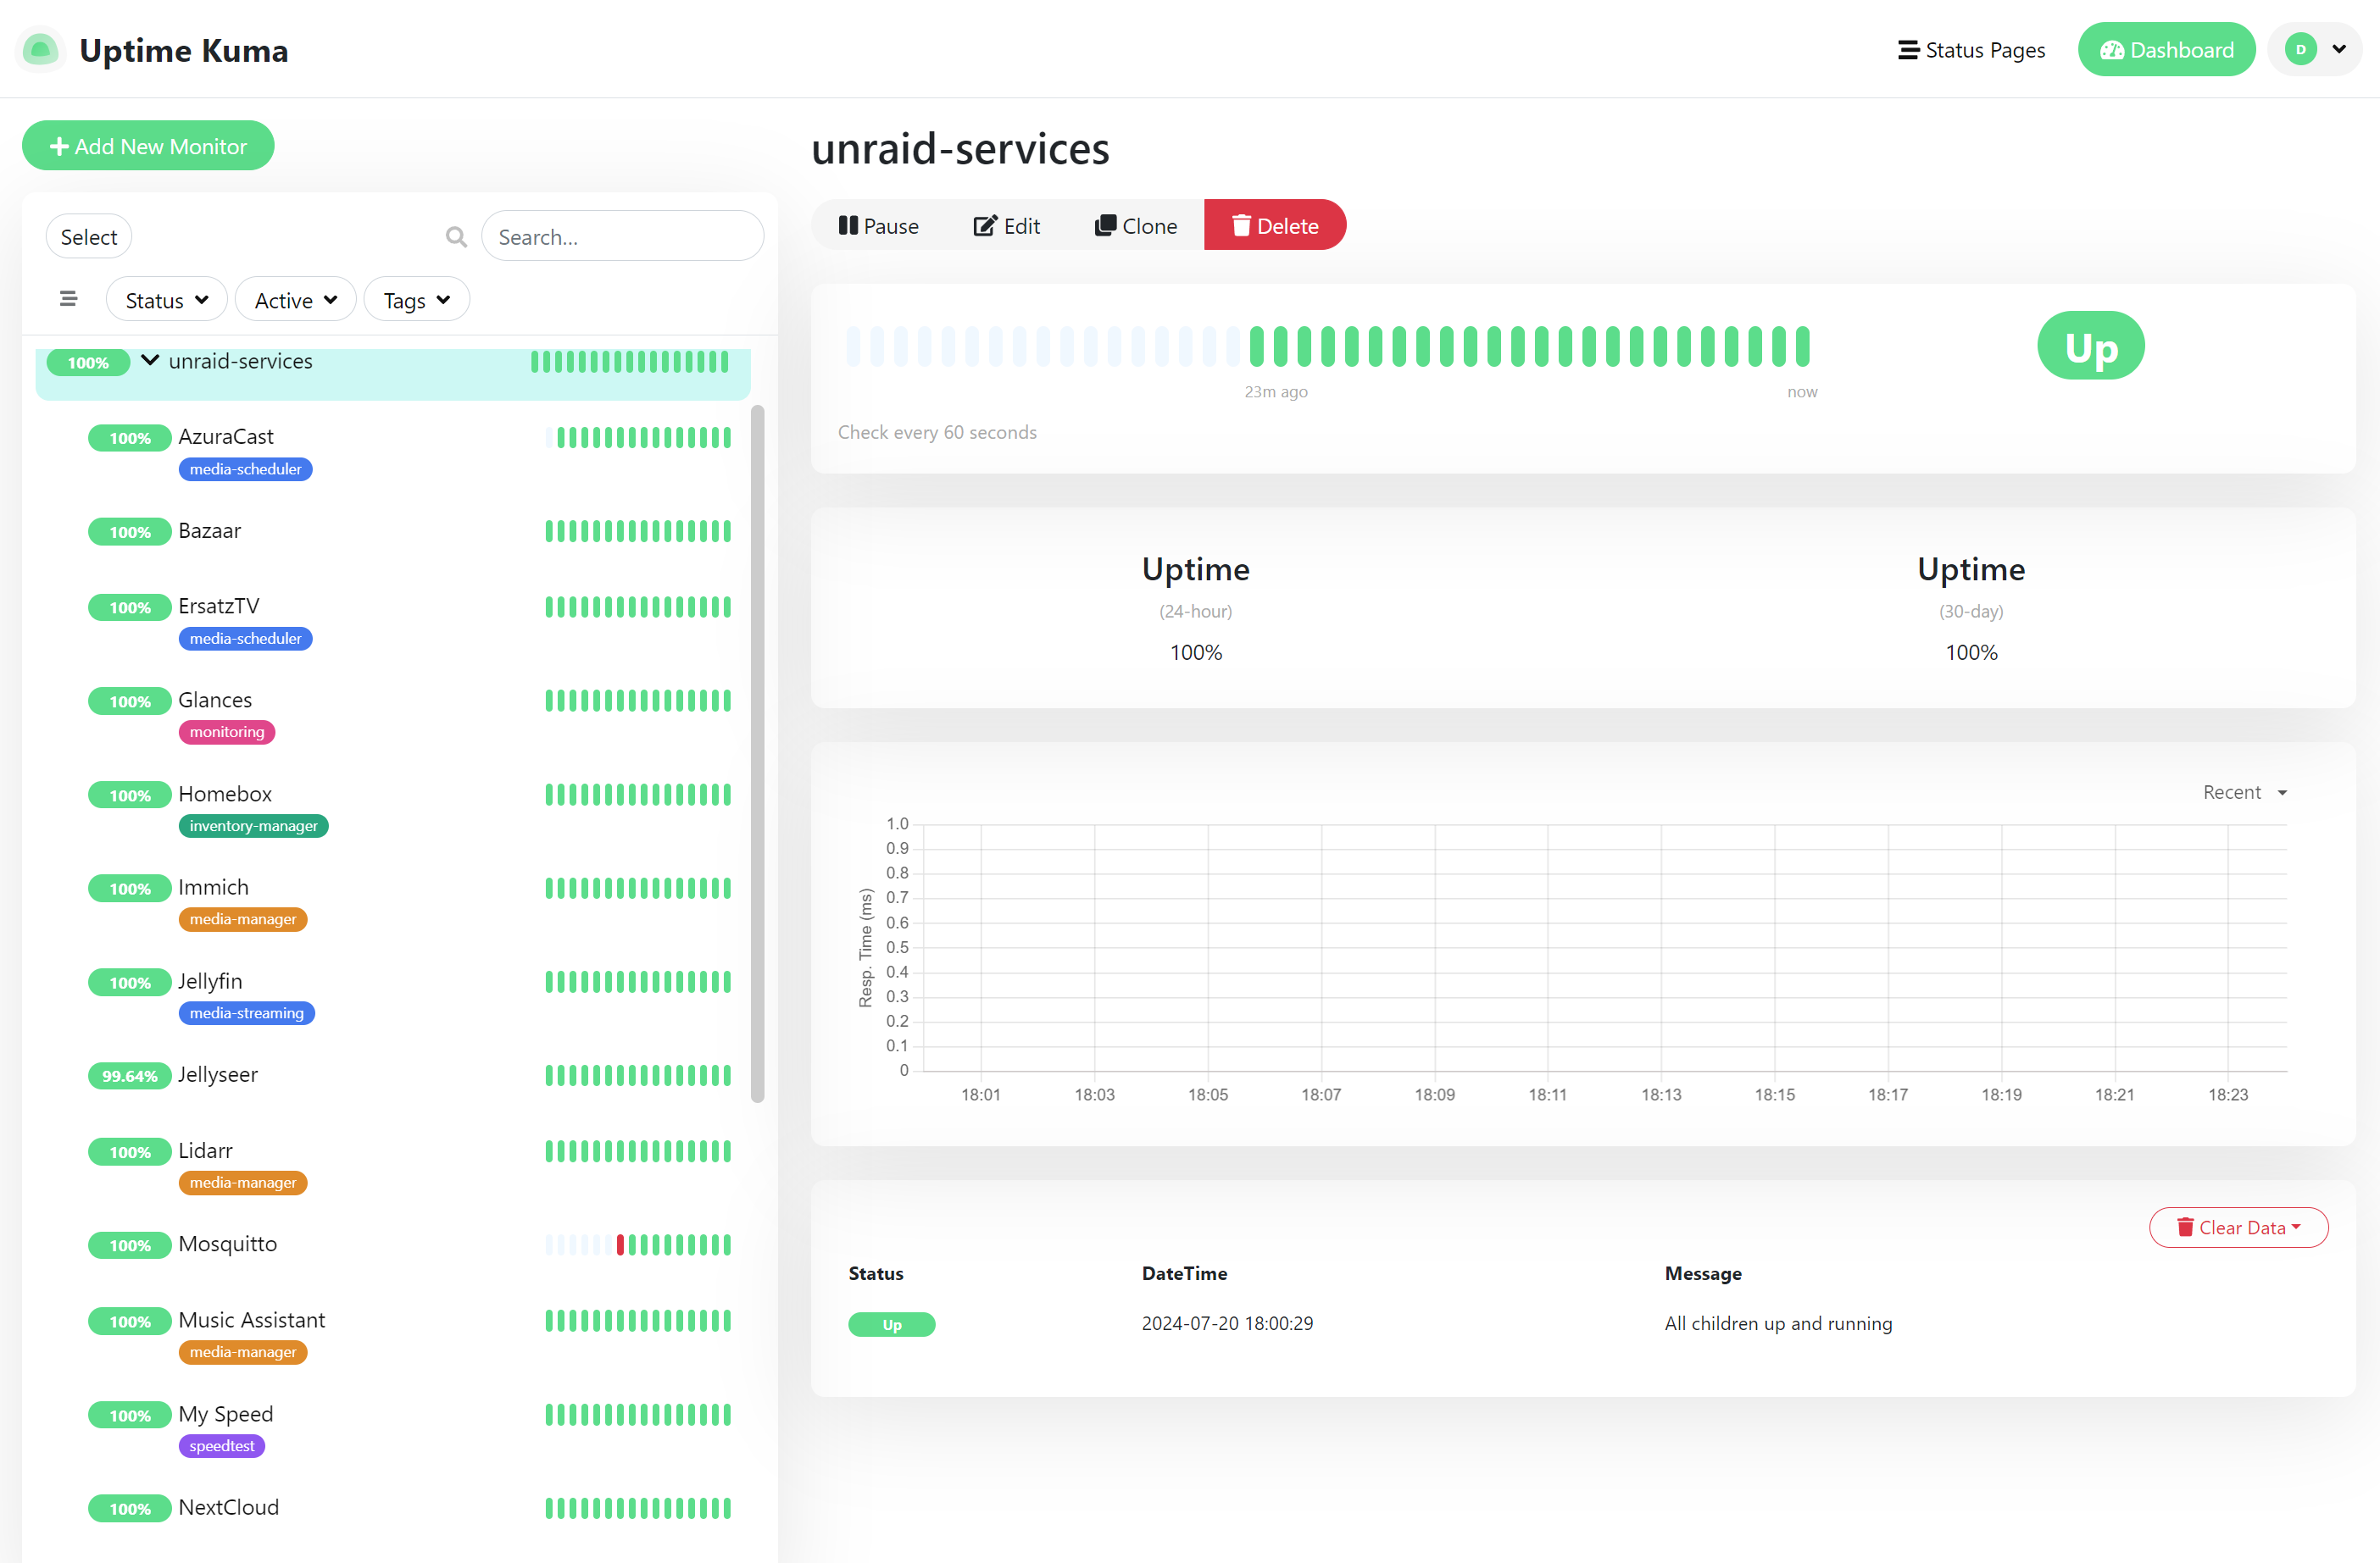The image size is (2380, 1563).
Task: Click Check every 60 seconds text
Action: tap(937, 432)
